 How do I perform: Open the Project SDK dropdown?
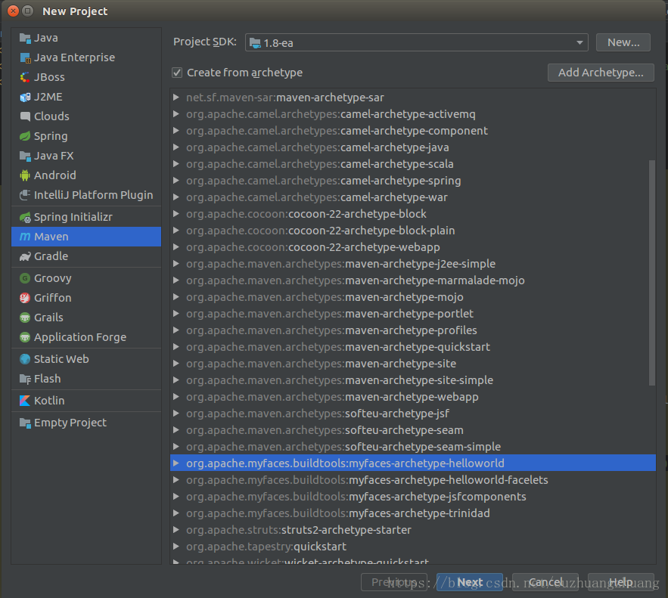[x=417, y=42]
